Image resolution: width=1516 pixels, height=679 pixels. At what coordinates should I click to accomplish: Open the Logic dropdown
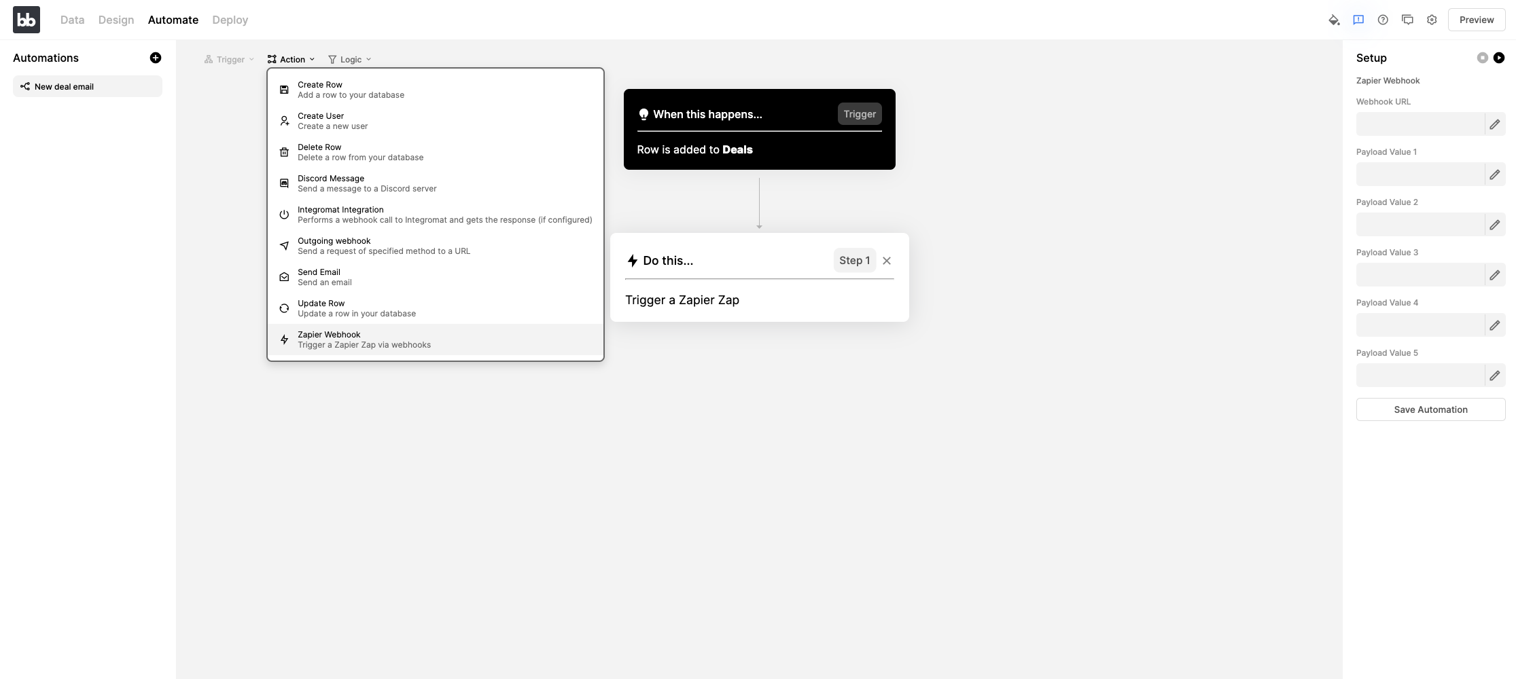tap(349, 59)
